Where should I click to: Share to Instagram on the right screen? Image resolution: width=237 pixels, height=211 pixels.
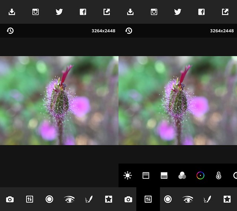point(154,12)
